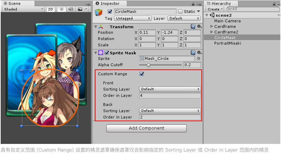The width and height of the screenshot is (281, 154).
Task: Disable the Sprite Mask component checkbox
Action: [107, 53]
